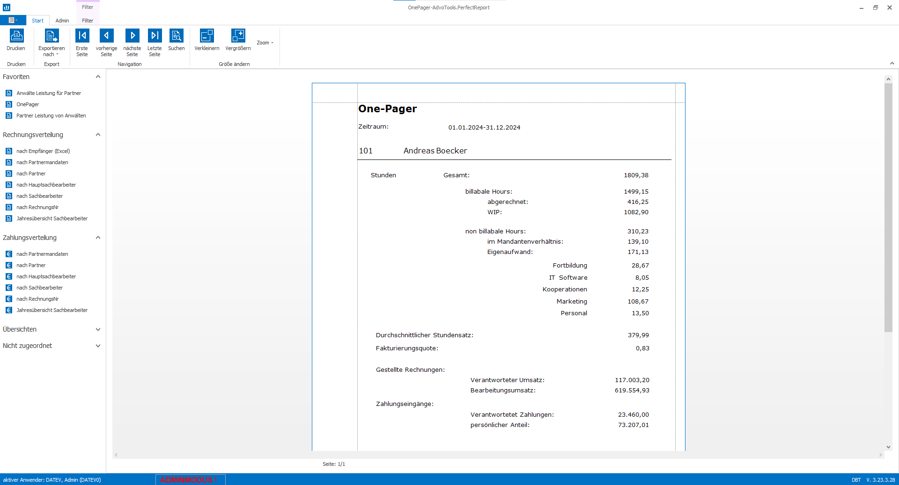Switch to the Filter ribbon tab
899x485 pixels.
88,21
